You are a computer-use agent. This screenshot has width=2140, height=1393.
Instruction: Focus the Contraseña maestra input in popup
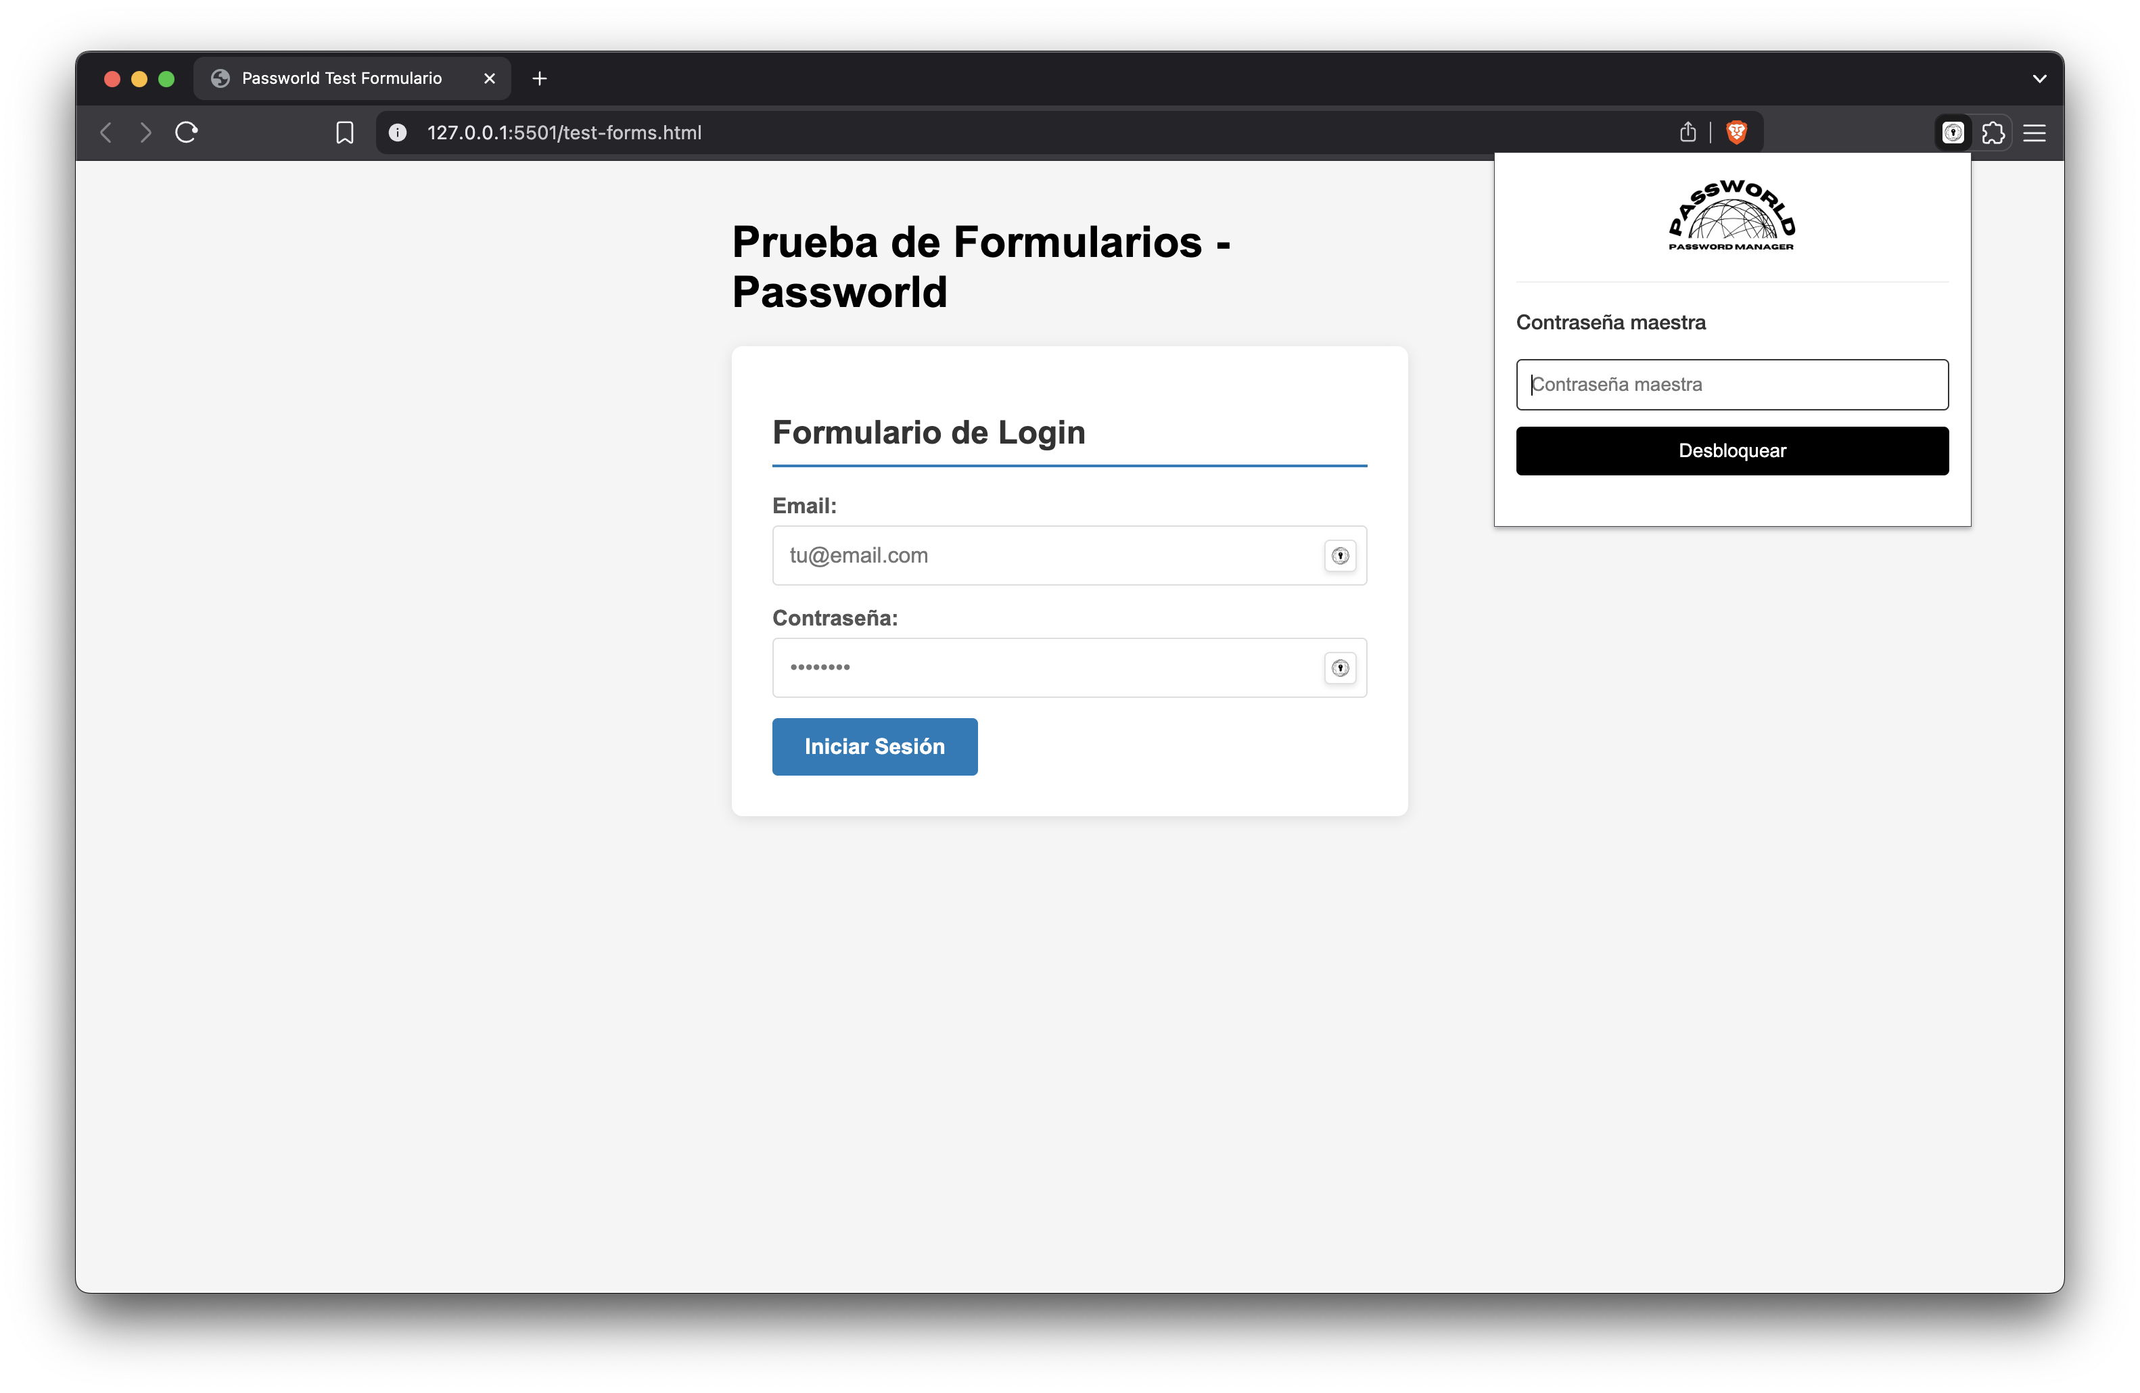pyautogui.click(x=1731, y=385)
